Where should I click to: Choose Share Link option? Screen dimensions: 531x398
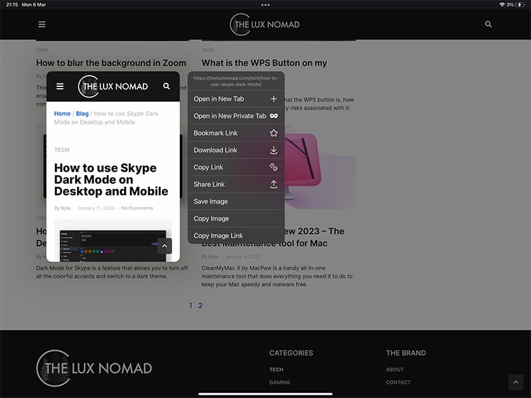click(x=236, y=184)
